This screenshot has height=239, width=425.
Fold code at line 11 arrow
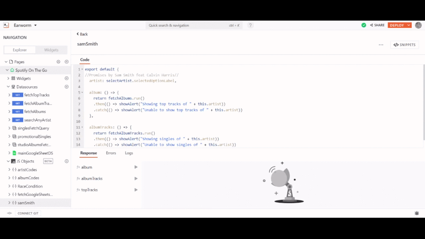[82, 127]
